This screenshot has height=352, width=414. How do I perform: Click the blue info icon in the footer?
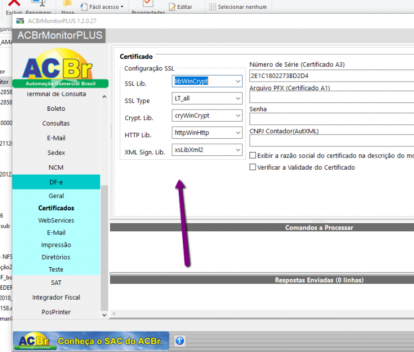(180, 340)
